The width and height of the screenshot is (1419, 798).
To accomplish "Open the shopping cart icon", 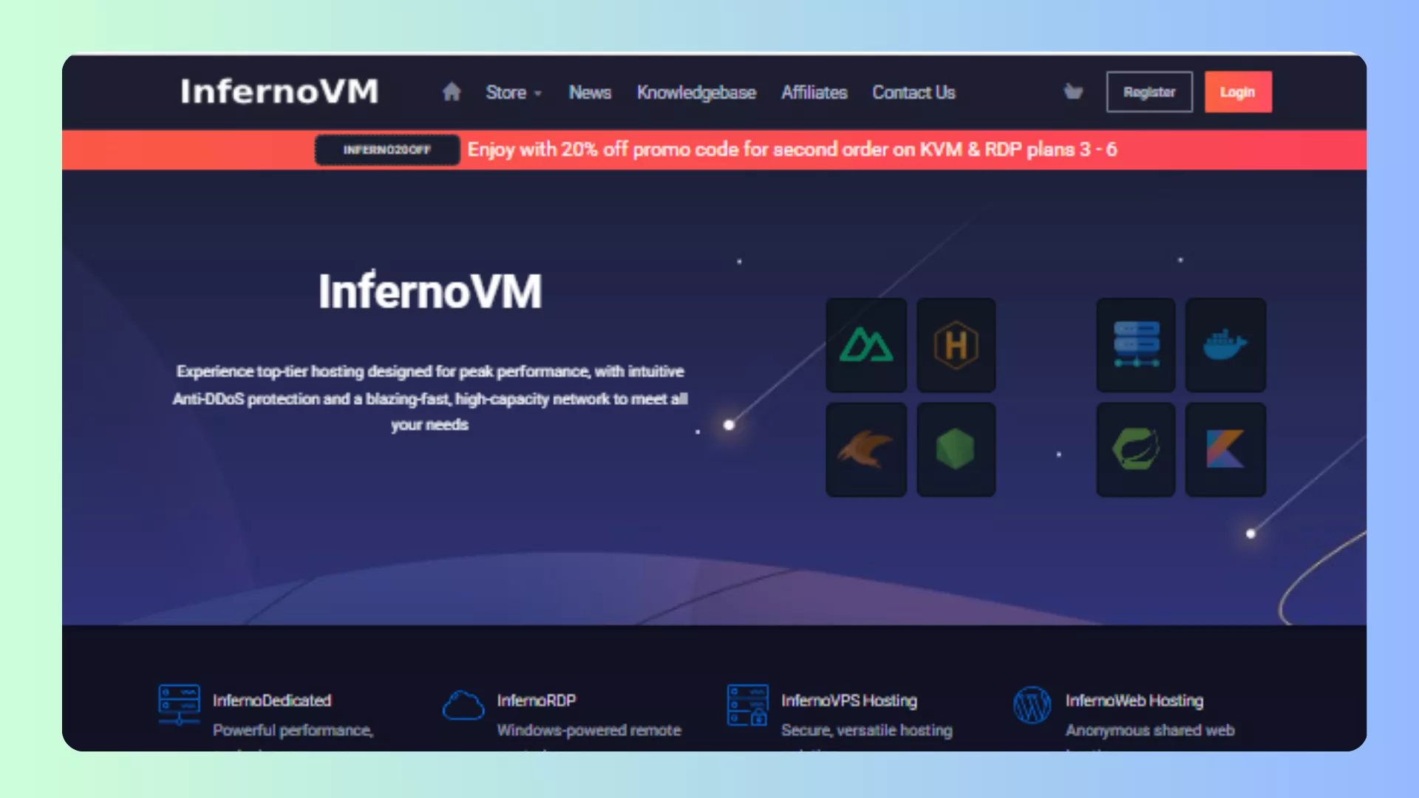I will click(x=1073, y=92).
